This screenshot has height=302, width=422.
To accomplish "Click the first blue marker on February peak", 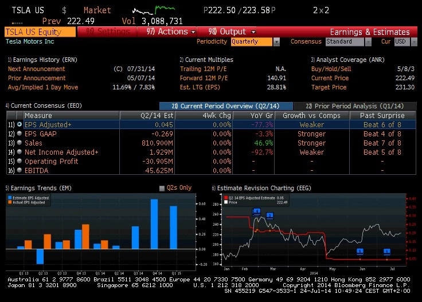I will (257, 211).
